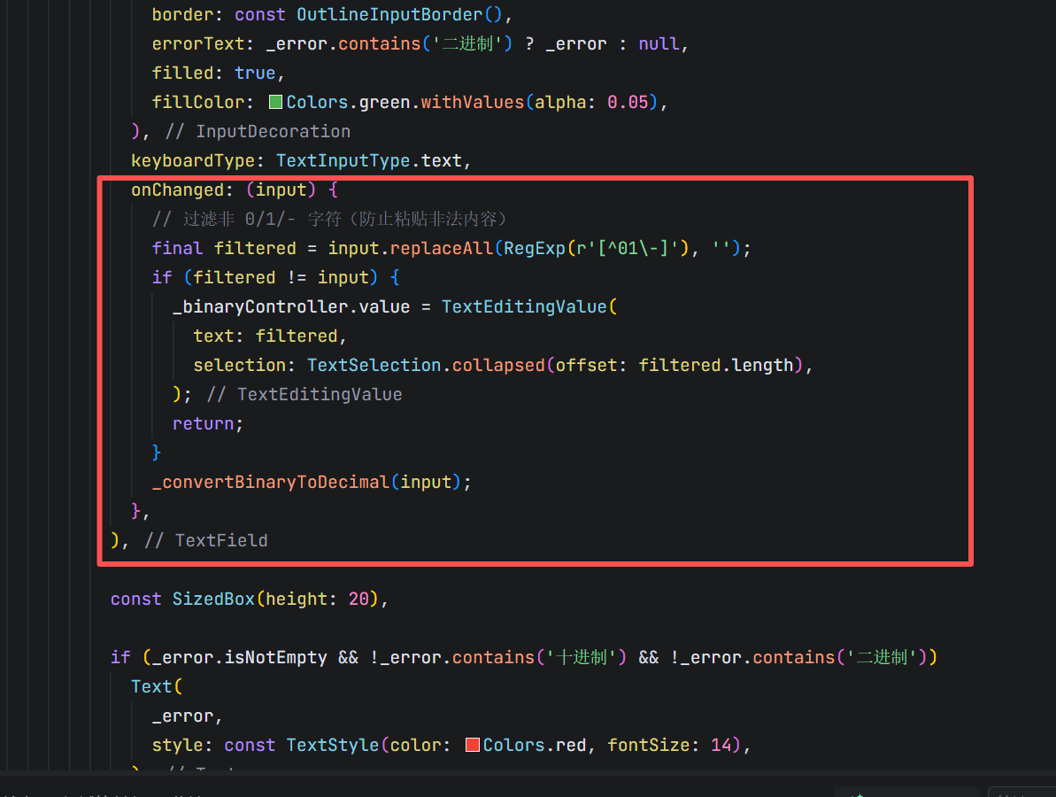1056x797 pixels.
Task: Click the Text( widget constructor
Action: tap(157, 686)
